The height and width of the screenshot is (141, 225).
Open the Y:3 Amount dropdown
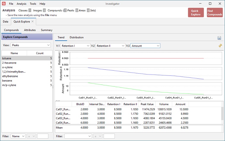click(x=145, y=46)
